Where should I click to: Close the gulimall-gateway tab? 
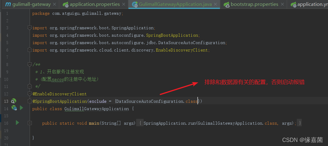click(x=55, y=4)
